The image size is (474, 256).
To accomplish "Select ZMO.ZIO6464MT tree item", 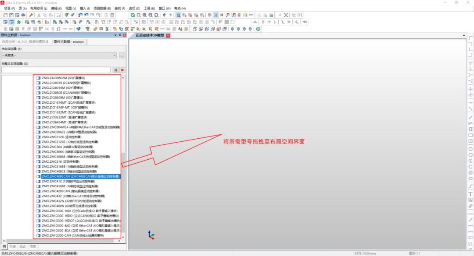I will 65,122.
